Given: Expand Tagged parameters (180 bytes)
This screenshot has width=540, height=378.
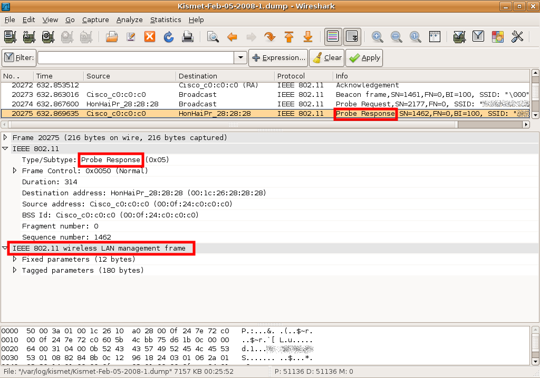Looking at the screenshot, I should pyautogui.click(x=15, y=270).
